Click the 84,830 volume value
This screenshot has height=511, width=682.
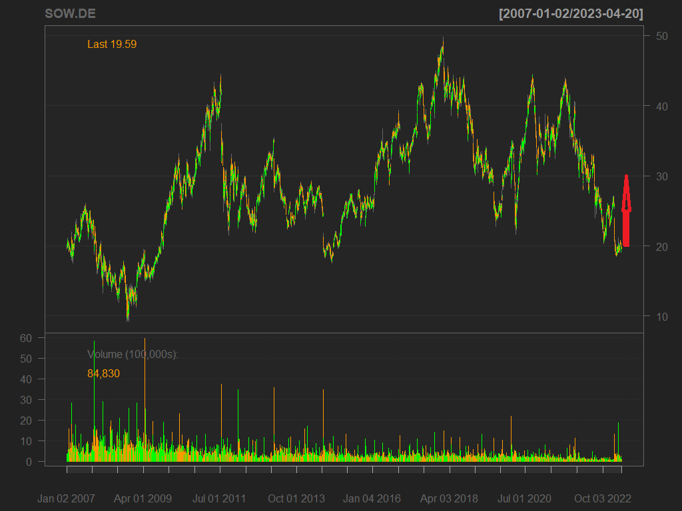(103, 374)
